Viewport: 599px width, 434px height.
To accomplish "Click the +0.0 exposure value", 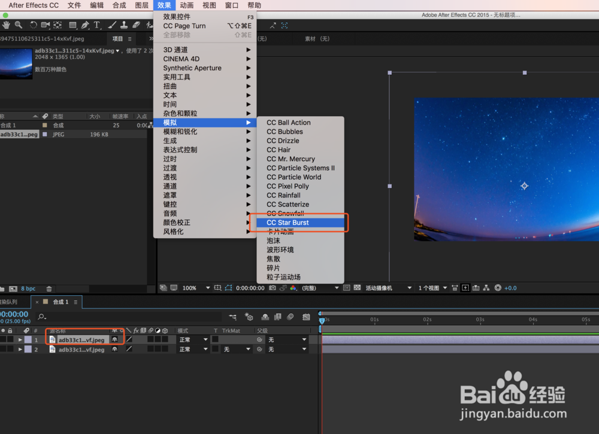I will (x=510, y=288).
